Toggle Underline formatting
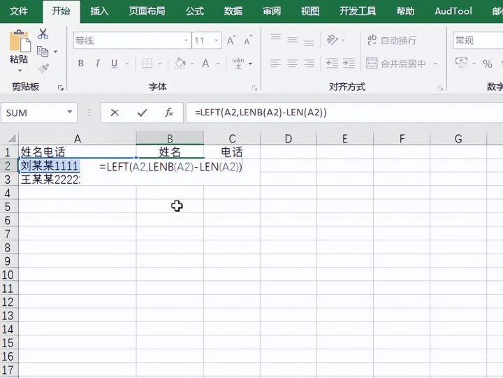 [114, 64]
